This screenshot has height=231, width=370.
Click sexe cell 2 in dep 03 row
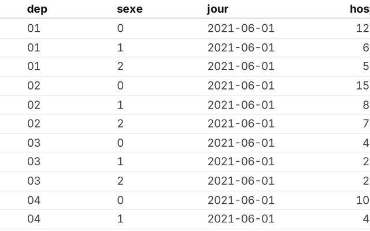[x=120, y=181]
